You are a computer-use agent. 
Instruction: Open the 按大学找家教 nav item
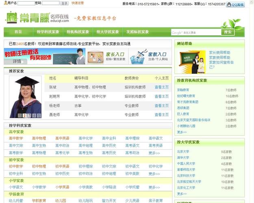click(x=108, y=32)
